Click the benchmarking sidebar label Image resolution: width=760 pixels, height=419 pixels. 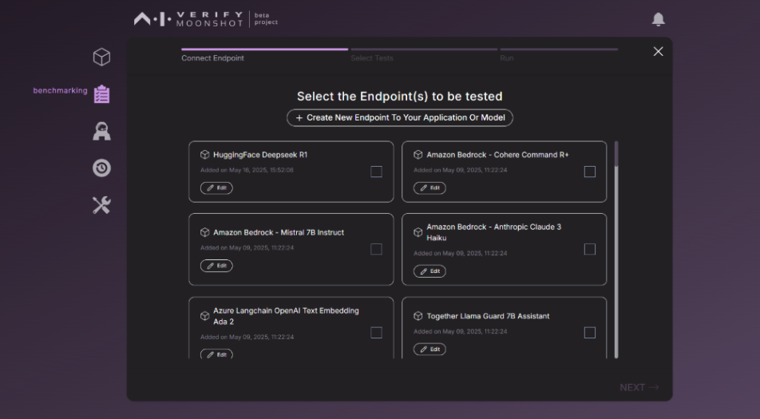point(60,90)
